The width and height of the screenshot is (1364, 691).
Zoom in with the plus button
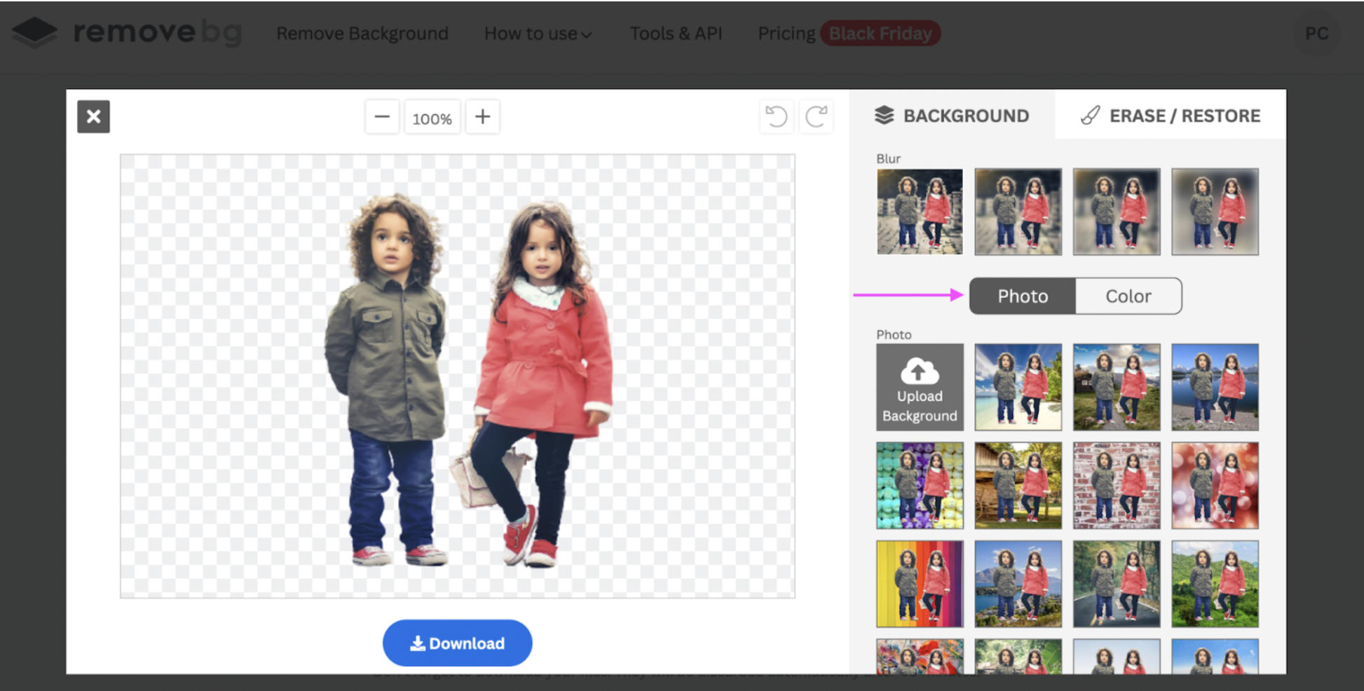click(482, 117)
